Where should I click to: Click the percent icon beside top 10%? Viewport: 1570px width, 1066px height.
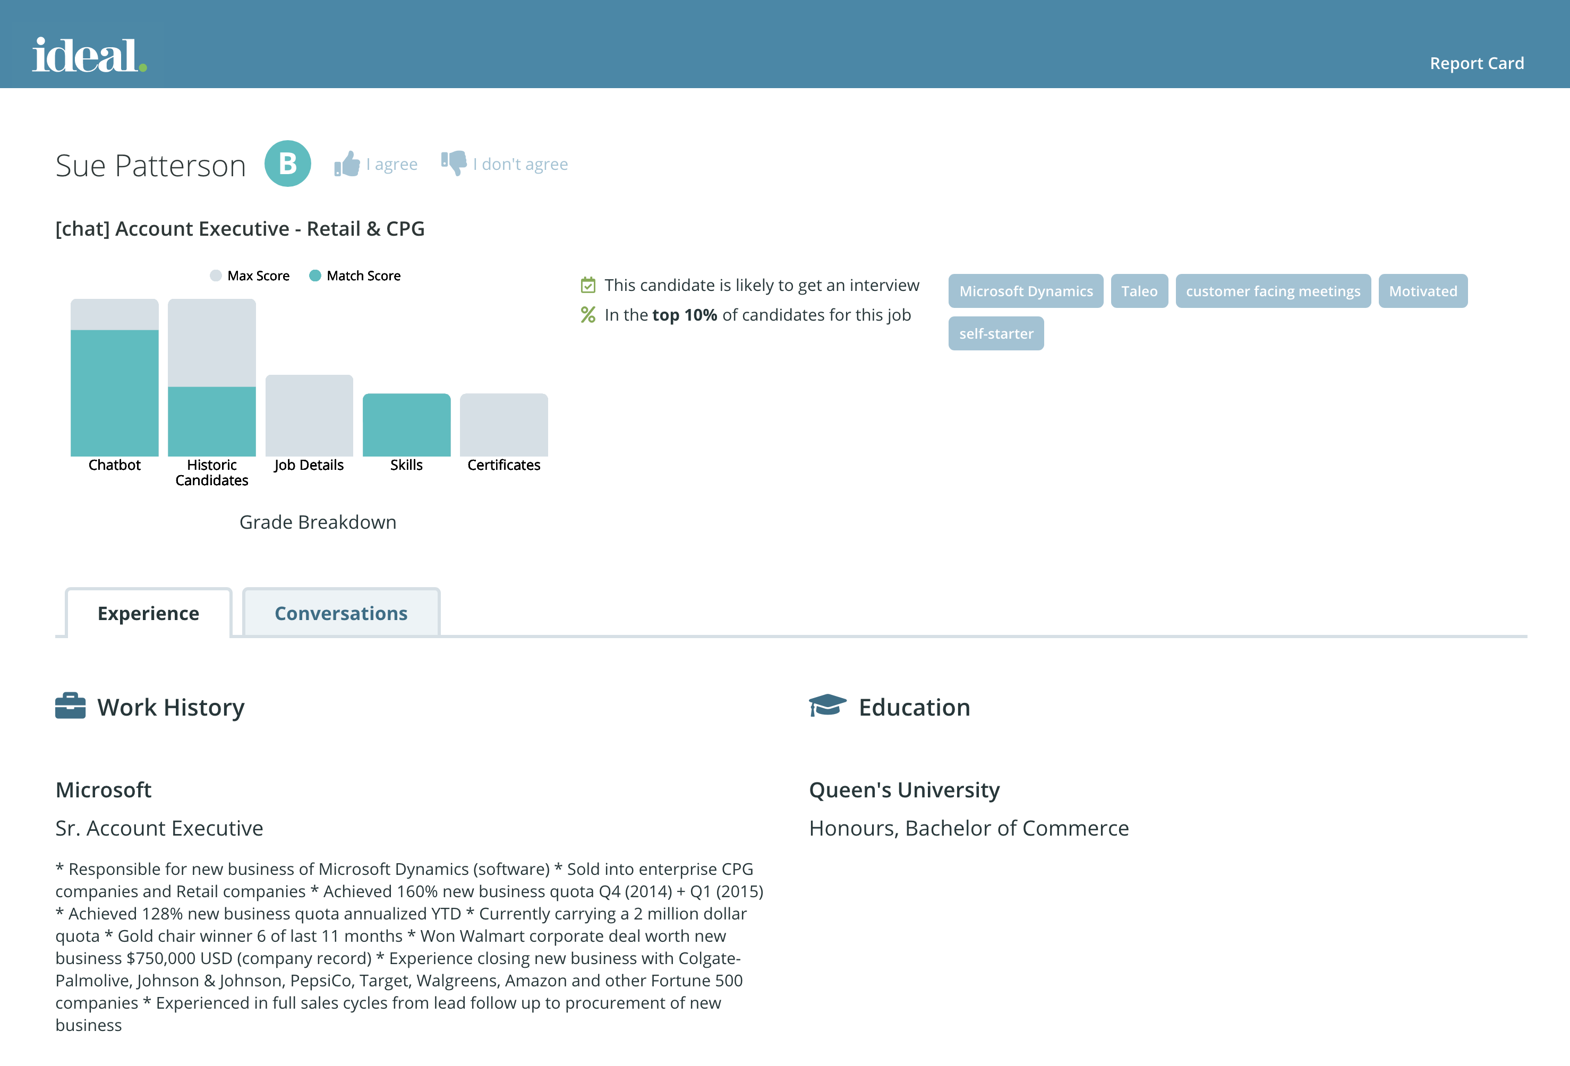tap(588, 315)
